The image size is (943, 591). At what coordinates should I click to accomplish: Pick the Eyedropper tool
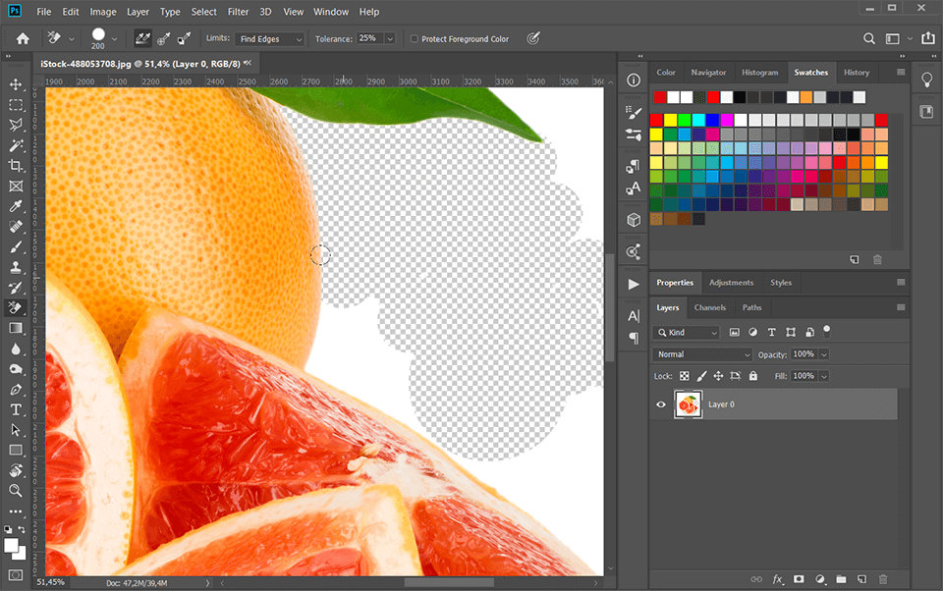click(x=16, y=207)
